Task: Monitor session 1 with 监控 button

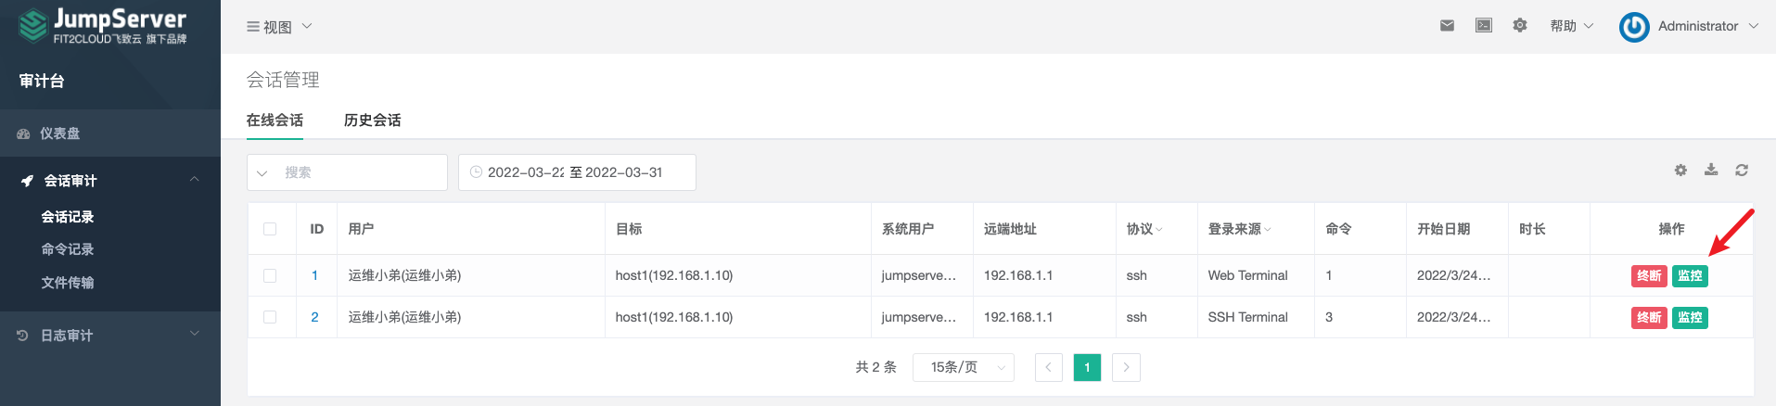Action: click(x=1690, y=276)
